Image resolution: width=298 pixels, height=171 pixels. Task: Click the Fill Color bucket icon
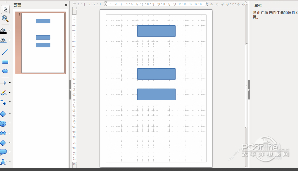coord(3,40)
